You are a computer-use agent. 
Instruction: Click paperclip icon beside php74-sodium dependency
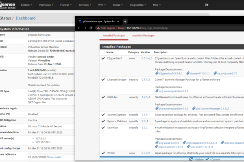(157, 147)
